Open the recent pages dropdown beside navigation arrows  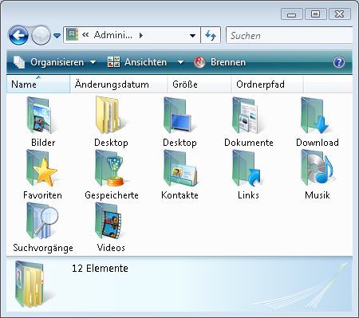57,35
